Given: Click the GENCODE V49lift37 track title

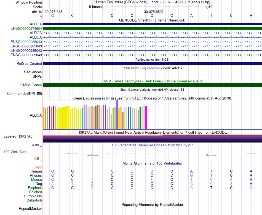Looking at the screenshot, I should 152,20.
